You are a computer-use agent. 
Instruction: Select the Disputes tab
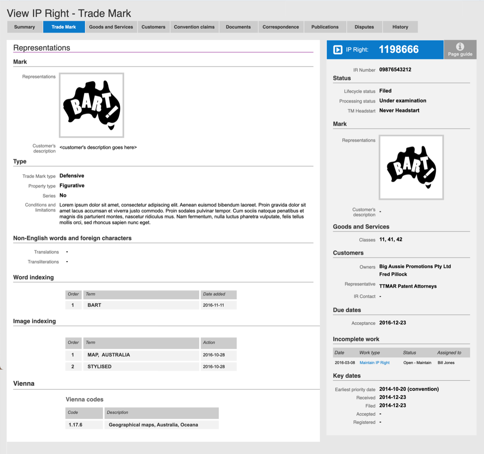pyautogui.click(x=364, y=27)
